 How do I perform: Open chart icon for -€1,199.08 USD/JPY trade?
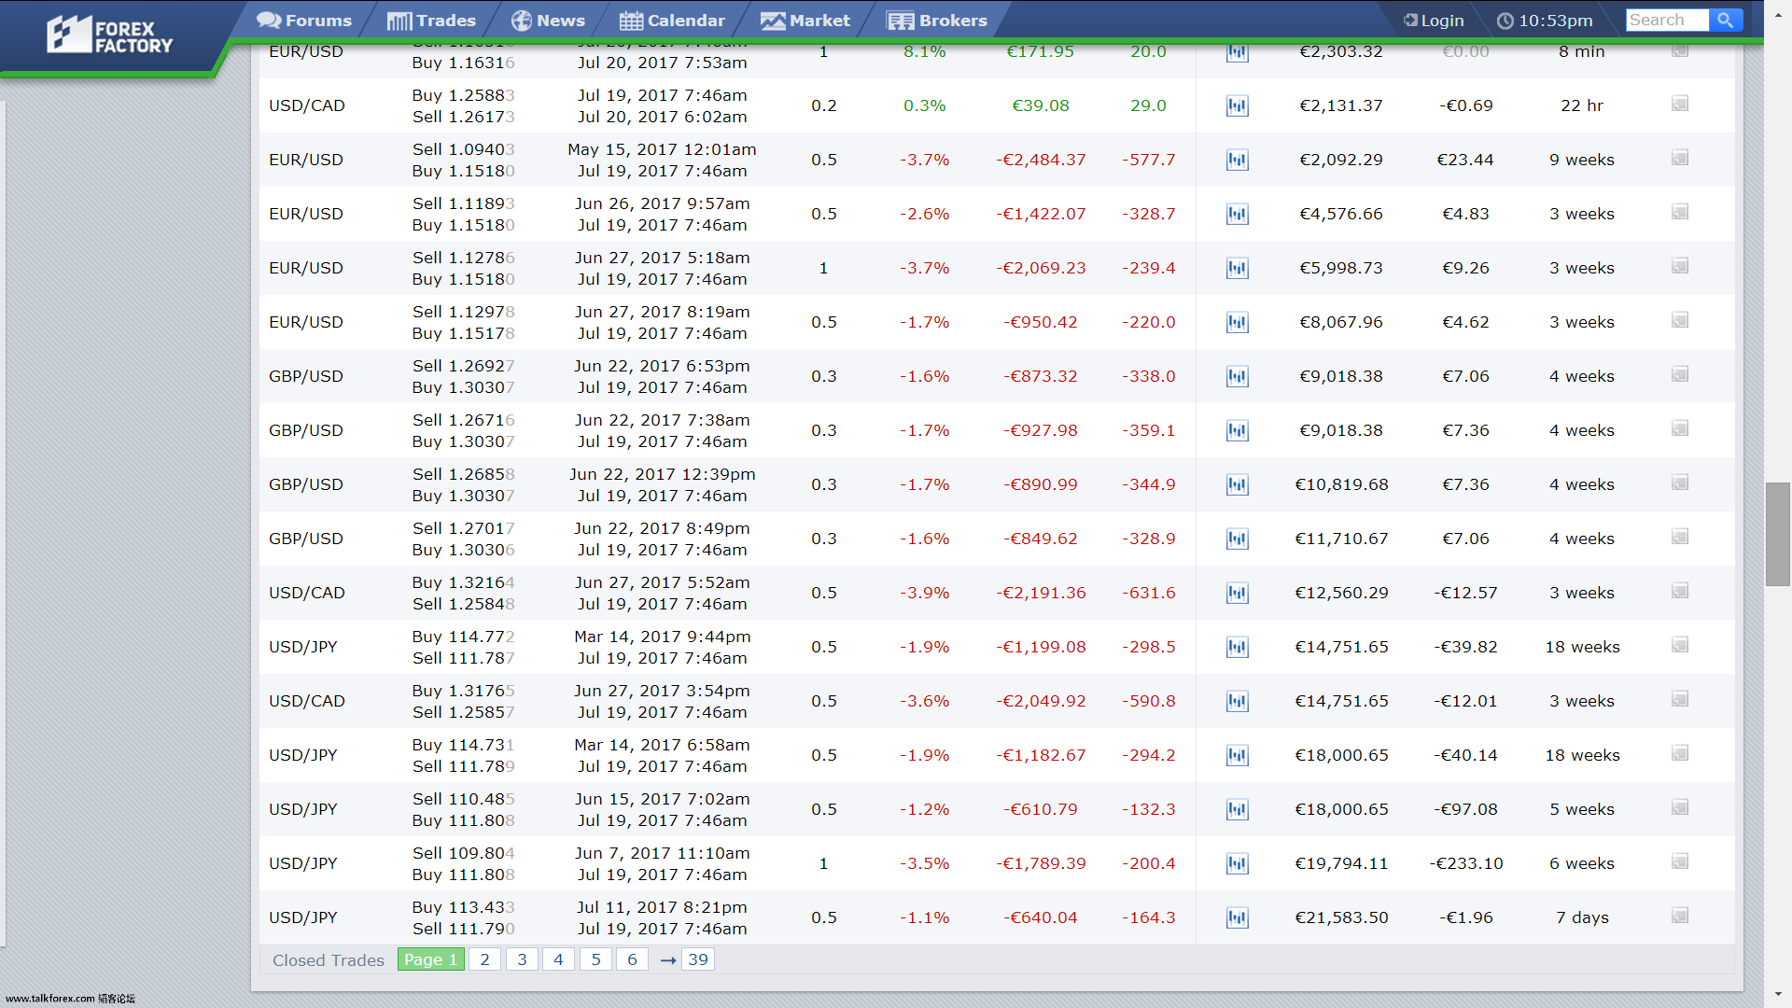[x=1237, y=647]
